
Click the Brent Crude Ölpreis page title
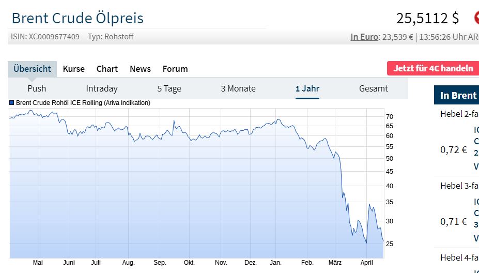78,18
